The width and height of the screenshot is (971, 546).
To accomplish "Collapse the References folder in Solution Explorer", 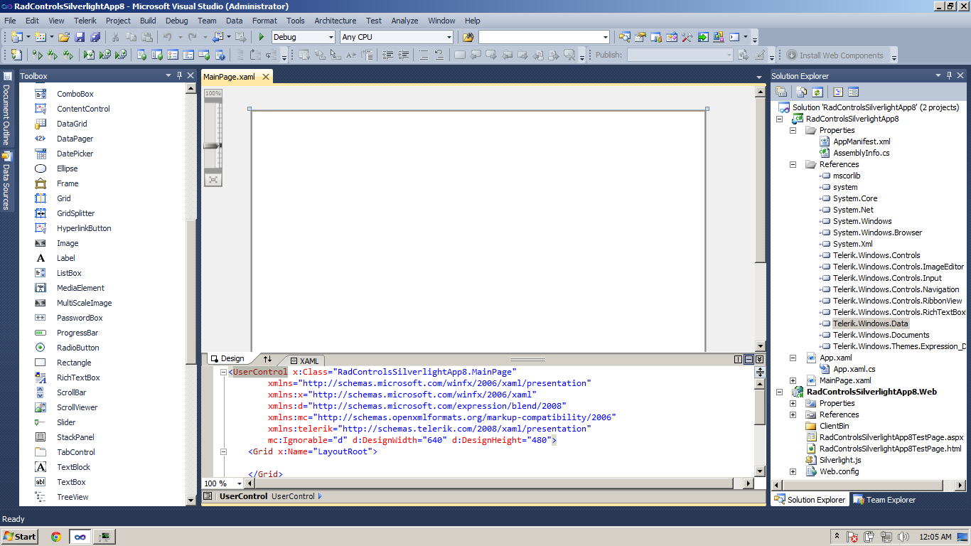I will click(x=793, y=164).
